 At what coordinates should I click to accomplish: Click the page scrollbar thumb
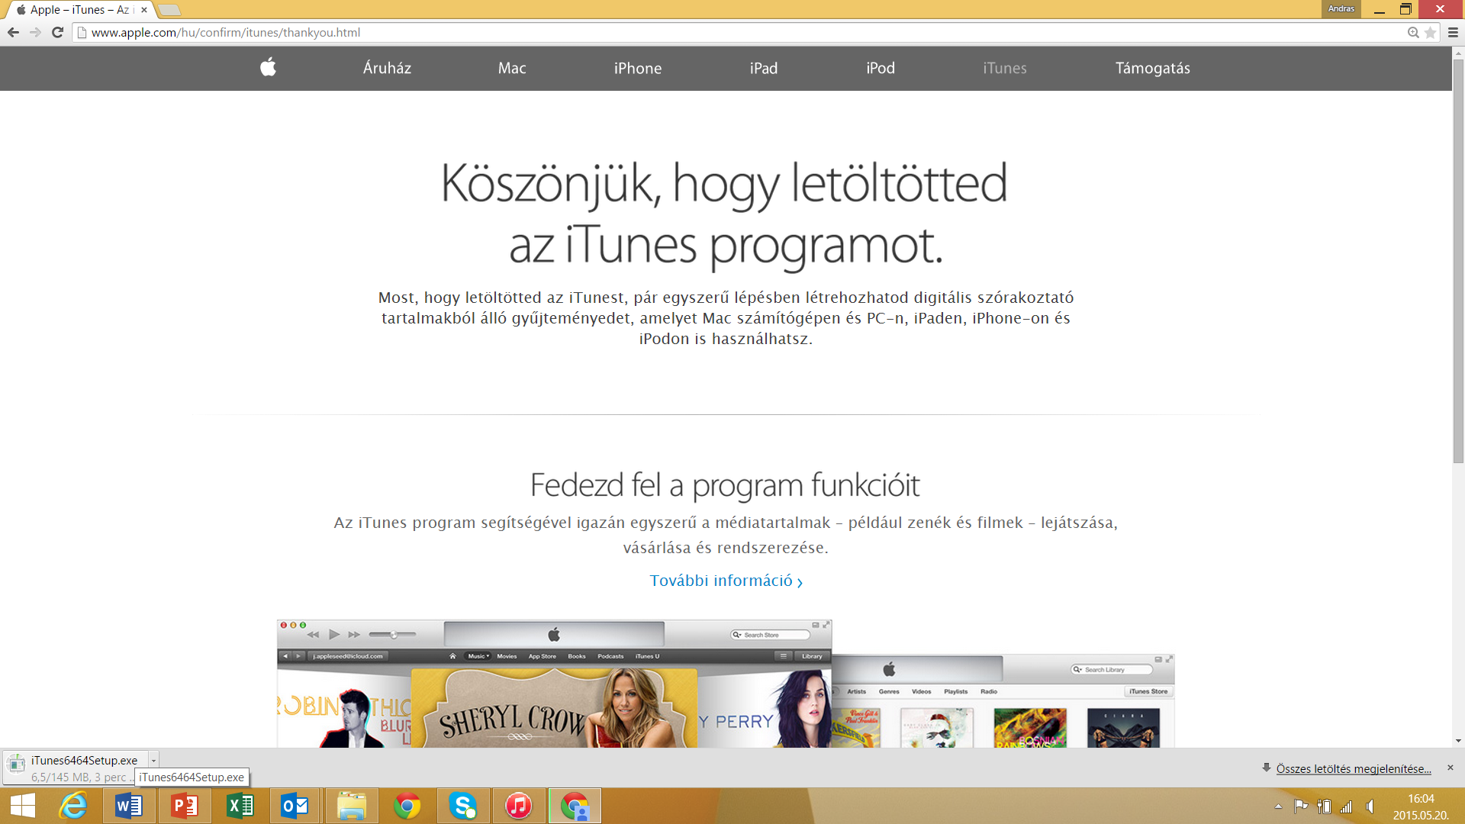pyautogui.click(x=1458, y=261)
